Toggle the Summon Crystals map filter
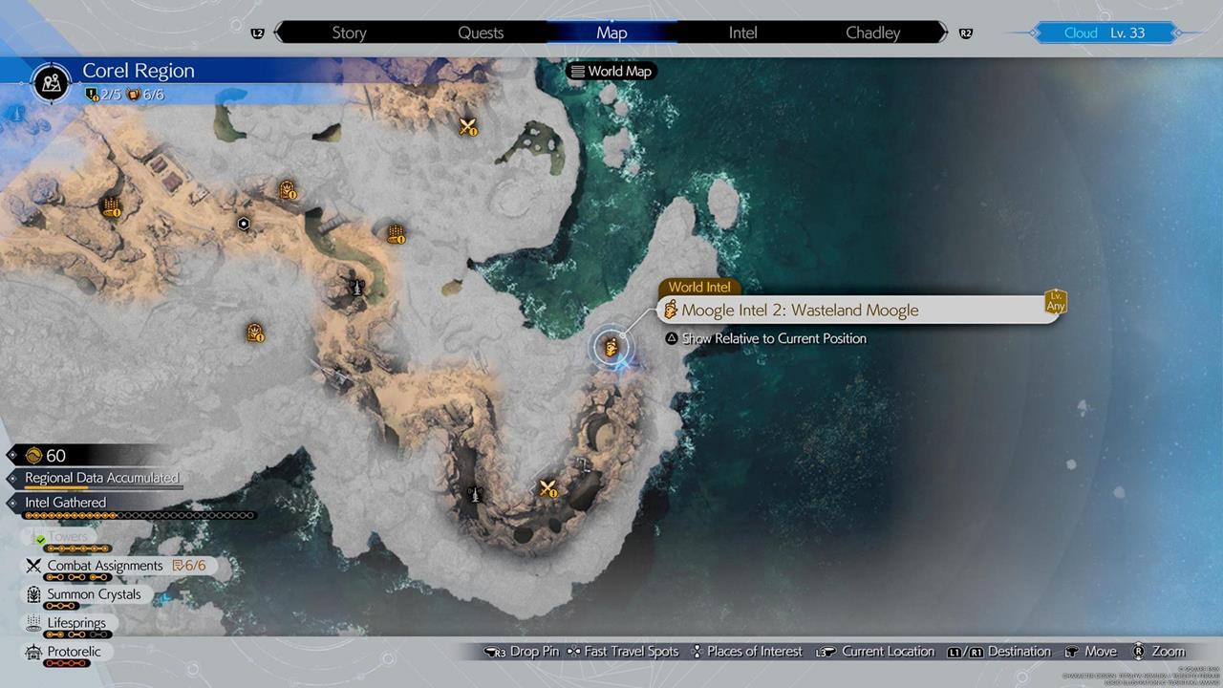This screenshot has width=1223, height=688. click(x=94, y=594)
